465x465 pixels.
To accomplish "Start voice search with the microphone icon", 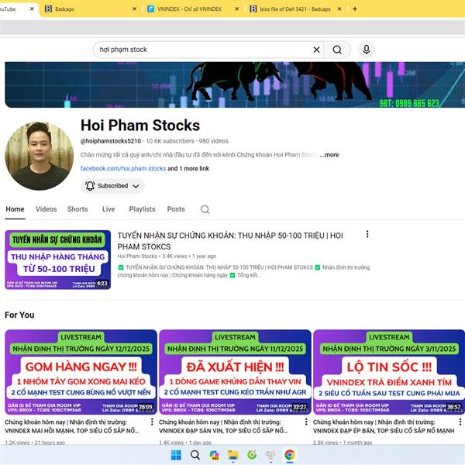I will (x=367, y=50).
